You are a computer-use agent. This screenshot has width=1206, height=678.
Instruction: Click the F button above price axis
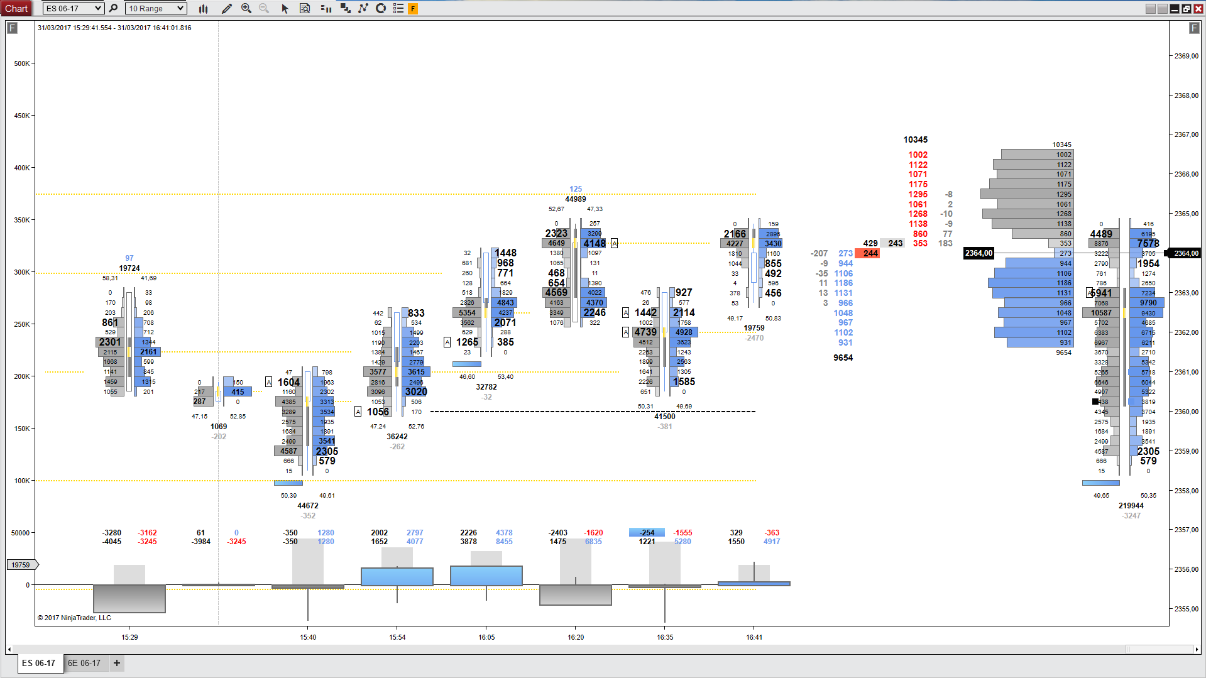(1193, 28)
